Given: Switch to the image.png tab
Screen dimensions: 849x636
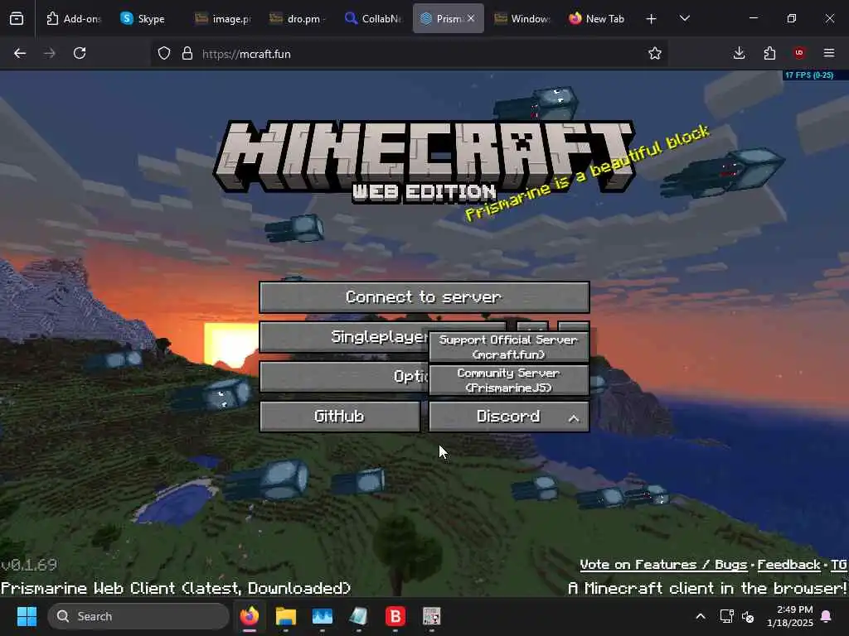Looking at the screenshot, I should (x=223, y=18).
